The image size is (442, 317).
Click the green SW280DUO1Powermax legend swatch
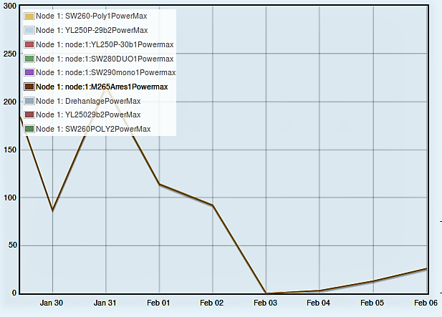point(29,59)
